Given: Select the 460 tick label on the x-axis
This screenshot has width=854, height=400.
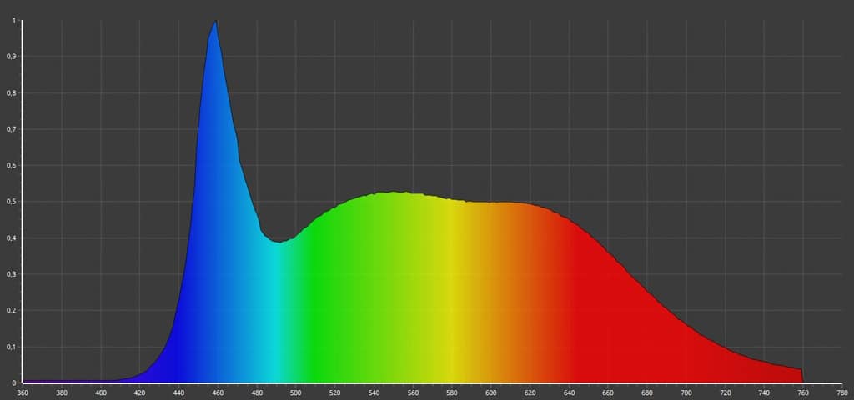Looking at the screenshot, I should 218,392.
